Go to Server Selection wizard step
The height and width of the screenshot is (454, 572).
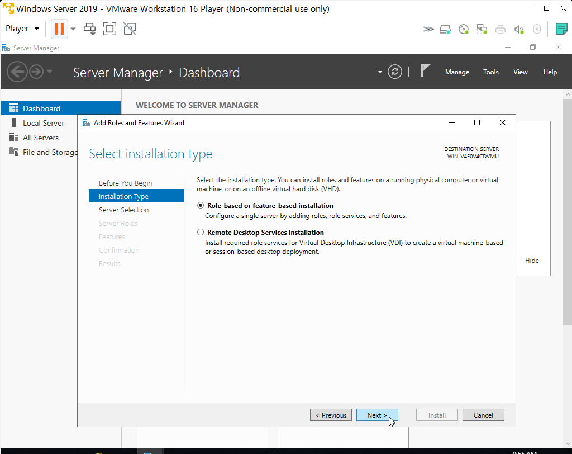(123, 210)
